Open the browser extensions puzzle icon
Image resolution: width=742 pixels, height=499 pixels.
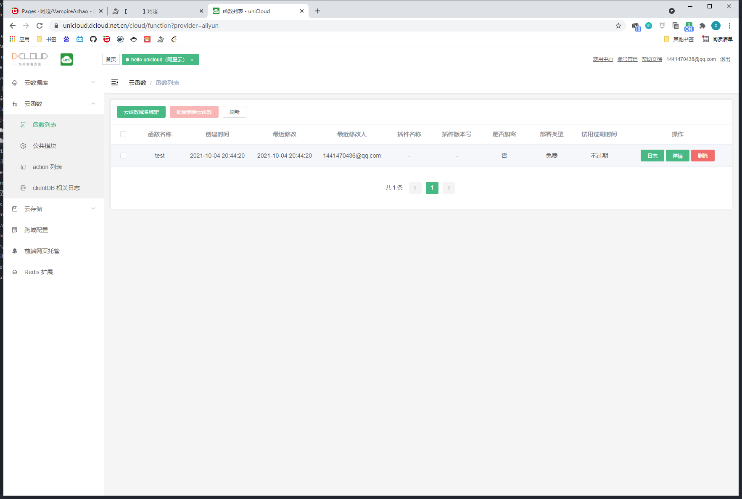pos(702,26)
